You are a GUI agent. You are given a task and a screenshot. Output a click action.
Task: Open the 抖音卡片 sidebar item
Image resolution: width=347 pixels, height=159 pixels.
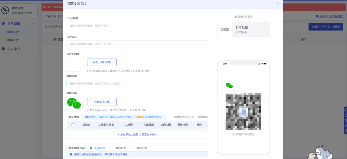coord(13,32)
